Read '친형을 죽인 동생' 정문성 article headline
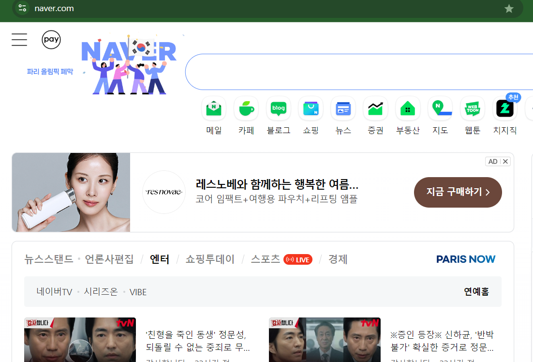 pyautogui.click(x=197, y=341)
